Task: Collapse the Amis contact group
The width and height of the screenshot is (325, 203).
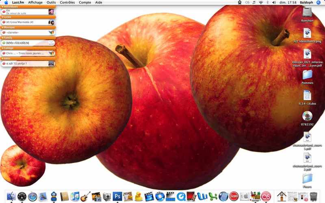Action: click(x=2, y=58)
